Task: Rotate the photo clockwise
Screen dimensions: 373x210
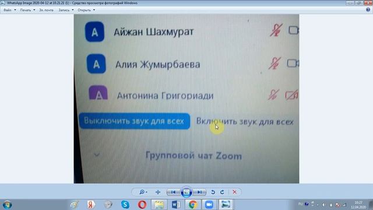Action: click(222, 192)
